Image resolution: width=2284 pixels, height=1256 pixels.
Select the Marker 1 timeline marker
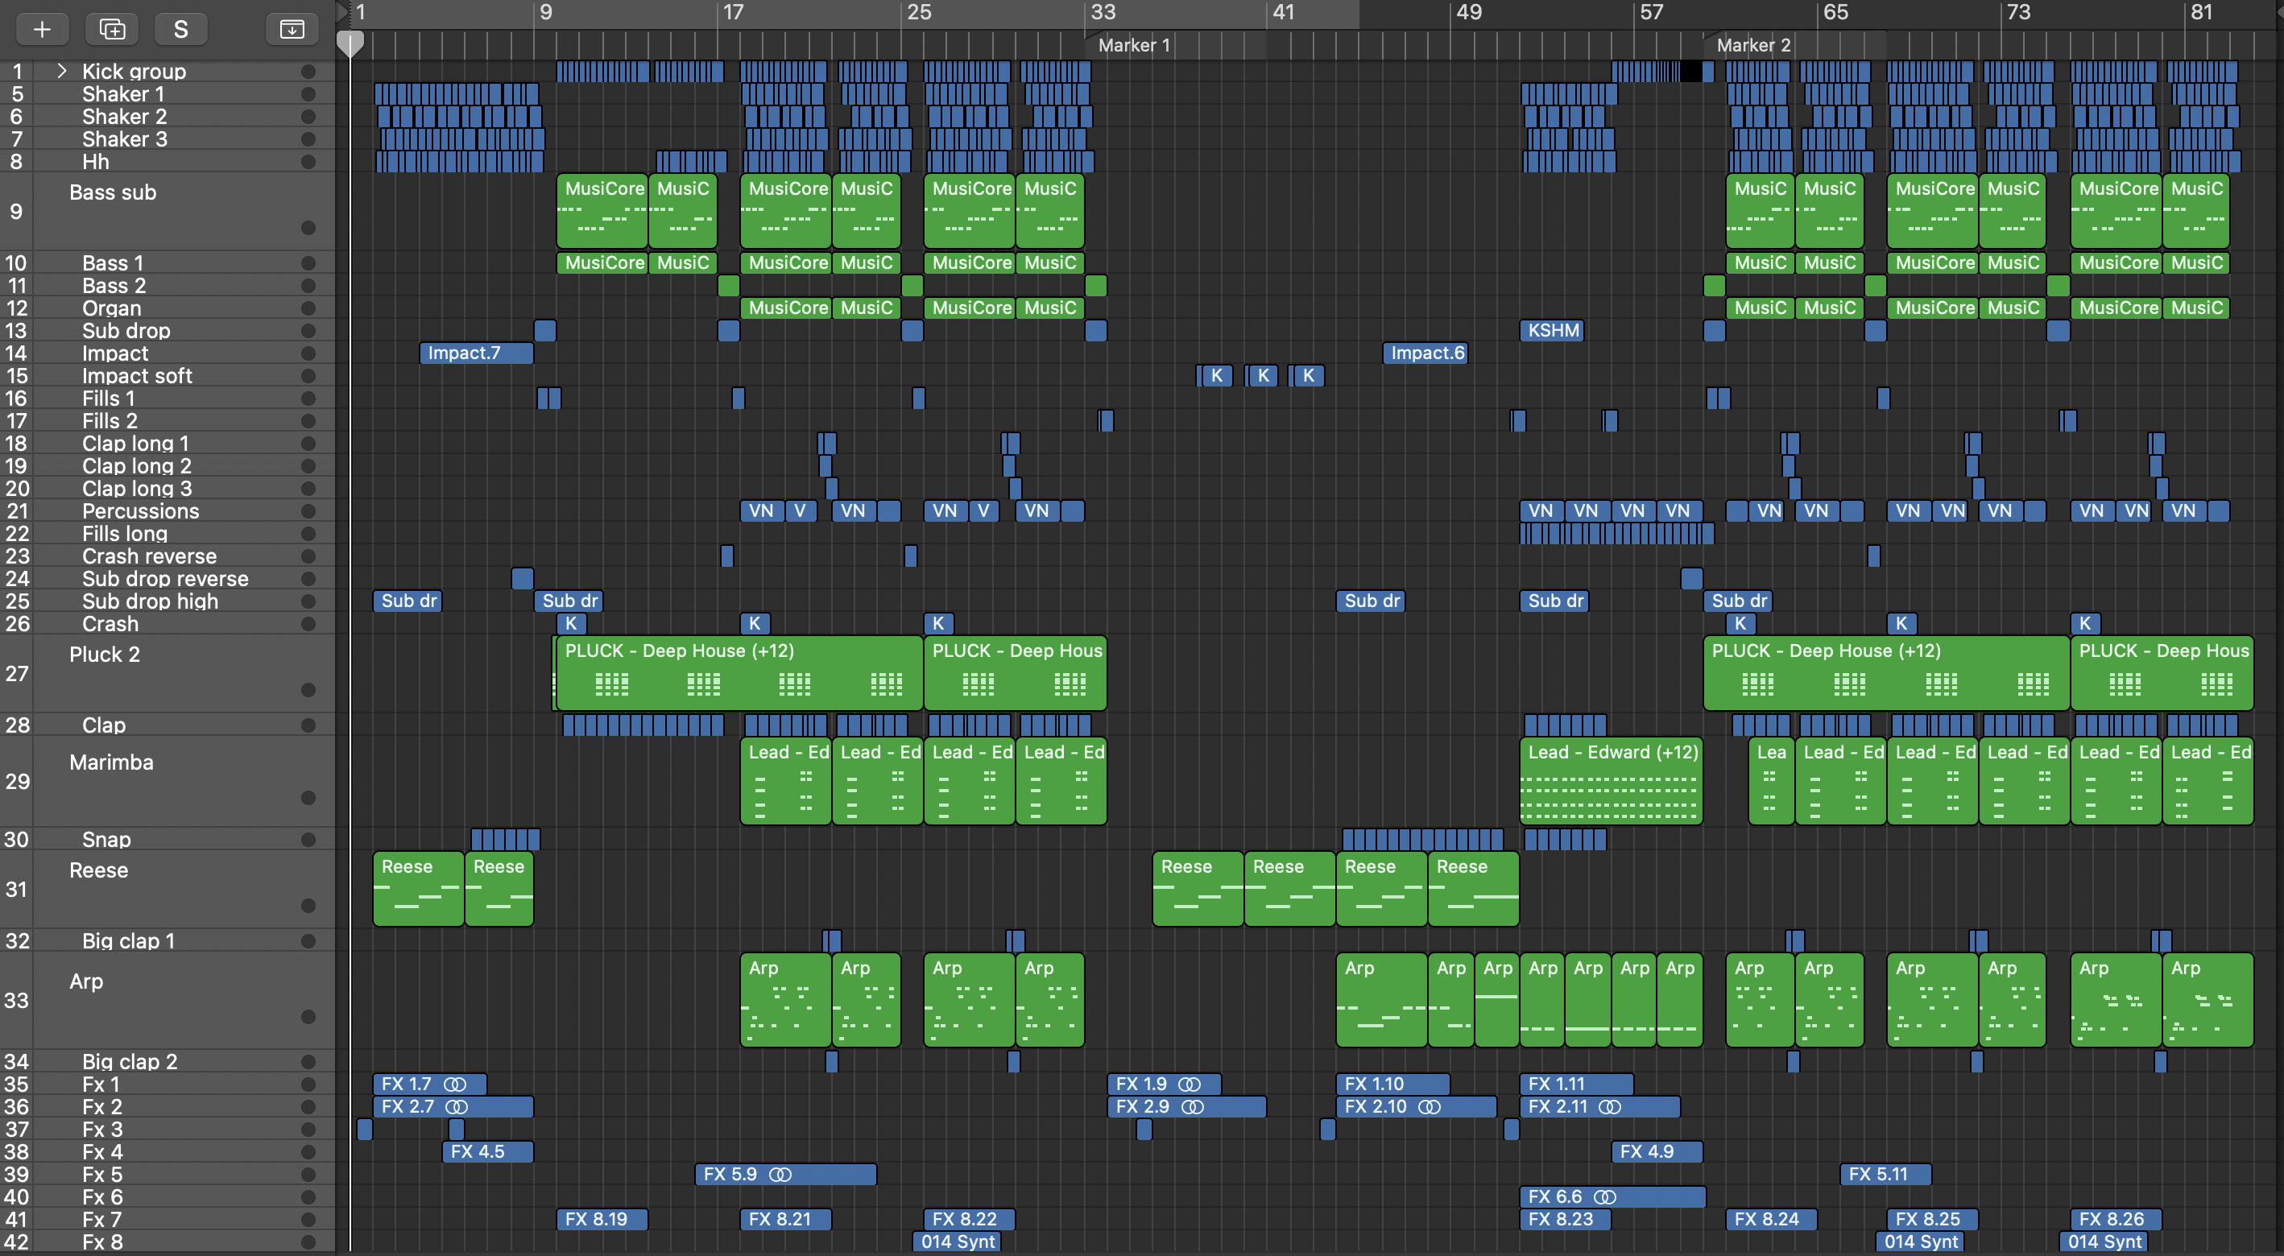tap(1134, 45)
